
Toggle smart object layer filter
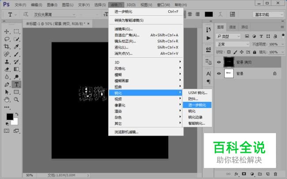[x=275, y=36]
